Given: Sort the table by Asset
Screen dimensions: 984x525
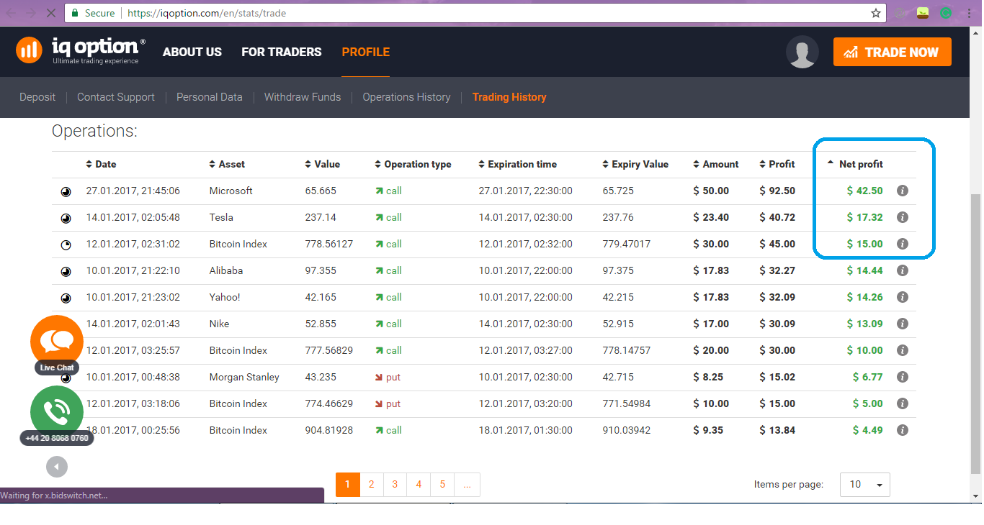Looking at the screenshot, I should (227, 164).
